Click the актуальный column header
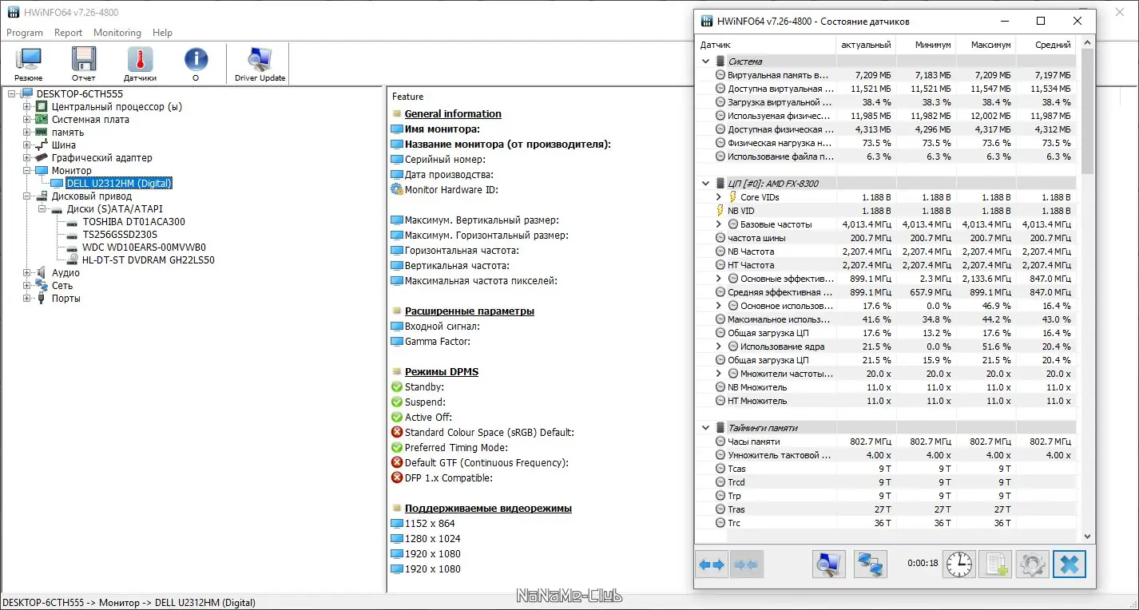 click(866, 45)
